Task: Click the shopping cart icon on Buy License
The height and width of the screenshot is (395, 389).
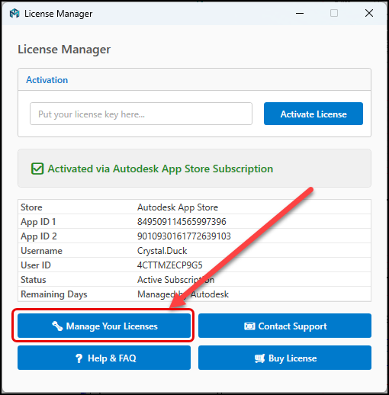Action: [260, 358]
